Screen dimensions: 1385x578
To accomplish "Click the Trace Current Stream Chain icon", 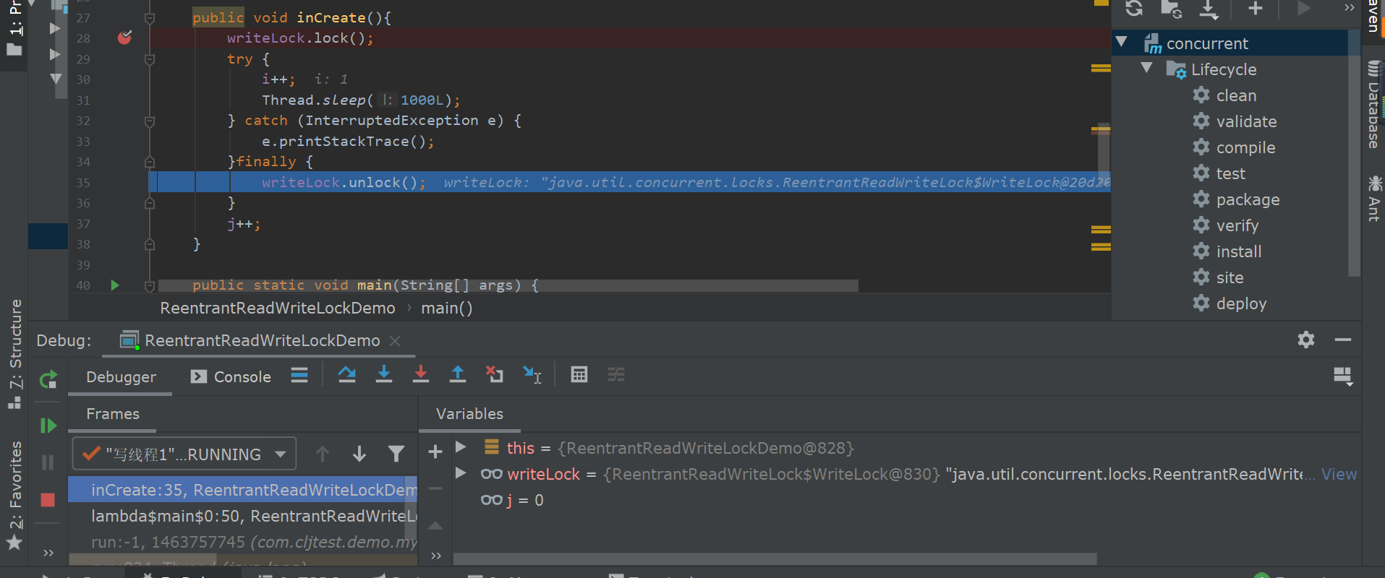I will pyautogui.click(x=616, y=374).
